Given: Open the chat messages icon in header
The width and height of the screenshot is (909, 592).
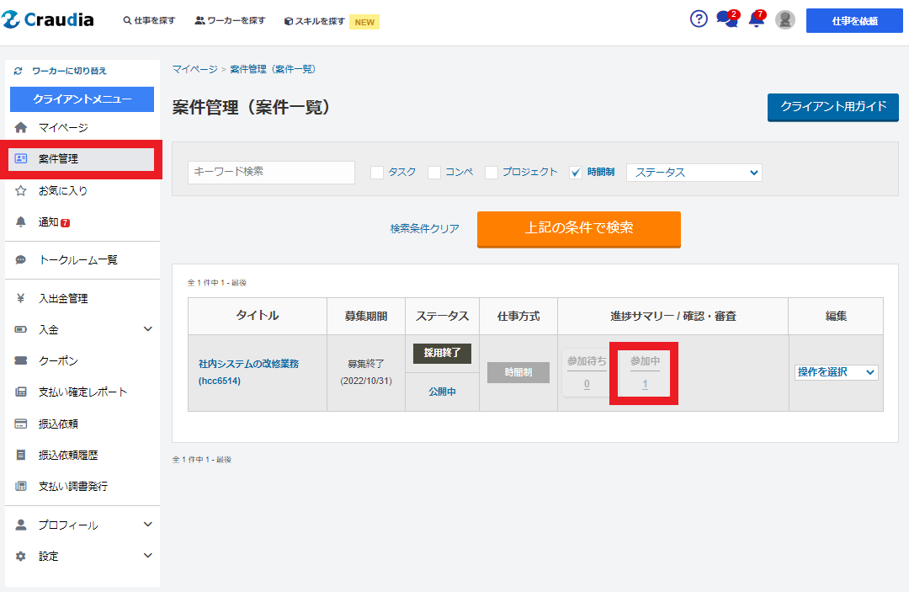Looking at the screenshot, I should tap(726, 19).
